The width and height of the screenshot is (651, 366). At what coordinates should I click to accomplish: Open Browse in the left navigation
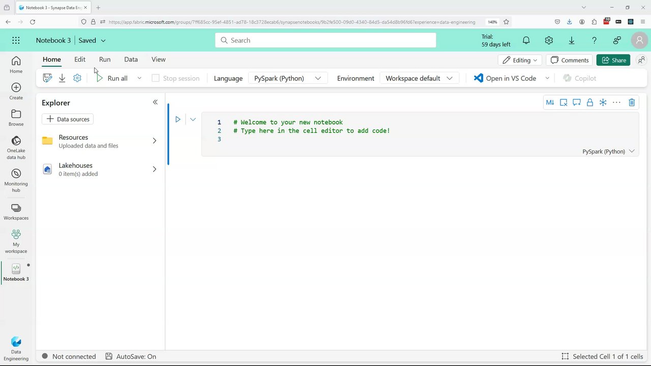point(16,118)
